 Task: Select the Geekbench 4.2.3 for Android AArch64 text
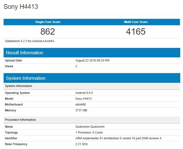click(29, 41)
